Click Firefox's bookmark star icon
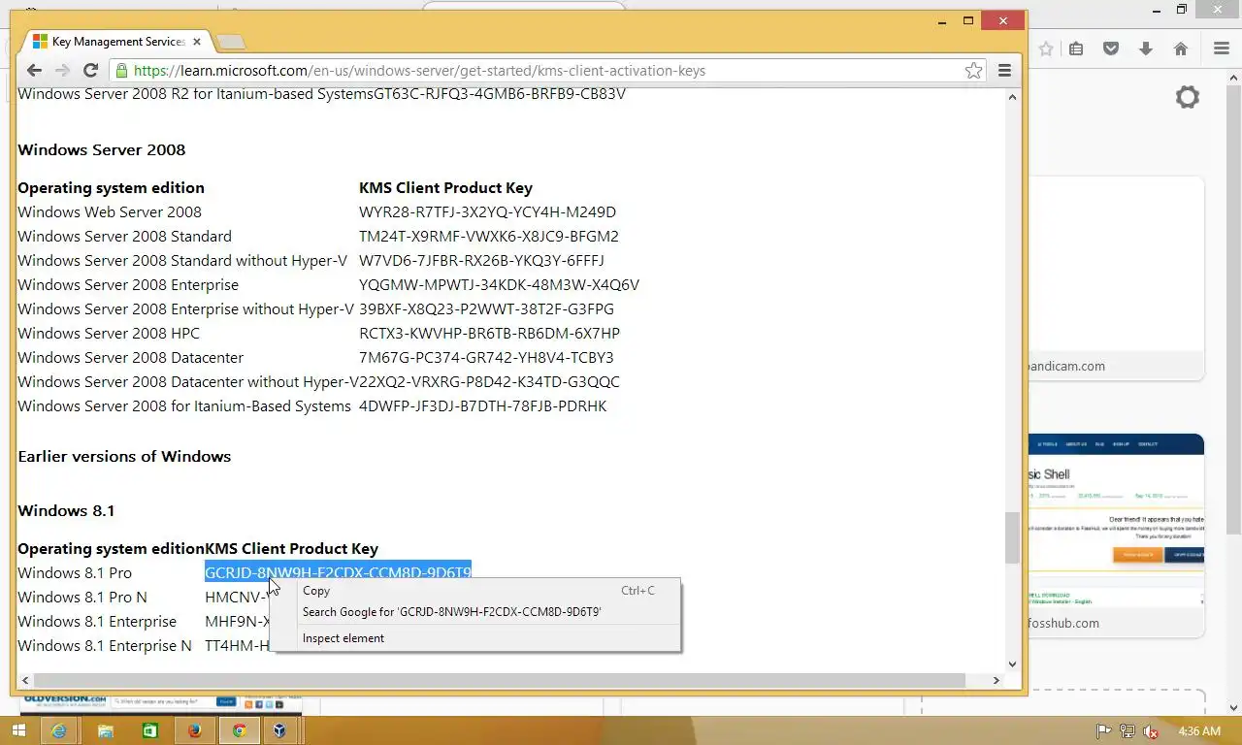1242x745 pixels. tap(1046, 49)
